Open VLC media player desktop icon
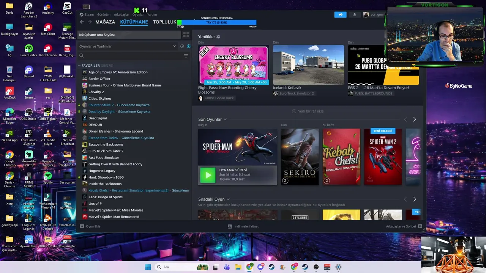 coord(48,138)
